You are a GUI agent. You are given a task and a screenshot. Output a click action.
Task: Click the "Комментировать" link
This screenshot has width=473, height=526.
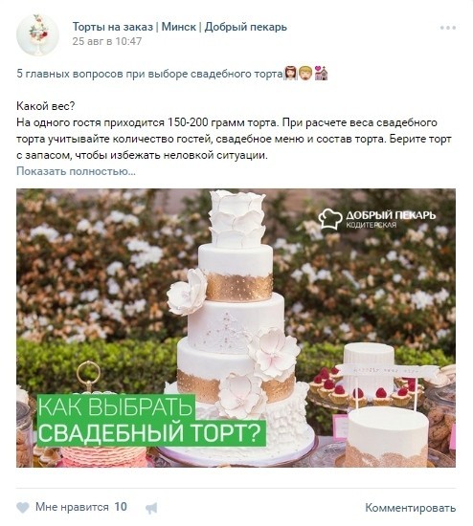point(410,508)
